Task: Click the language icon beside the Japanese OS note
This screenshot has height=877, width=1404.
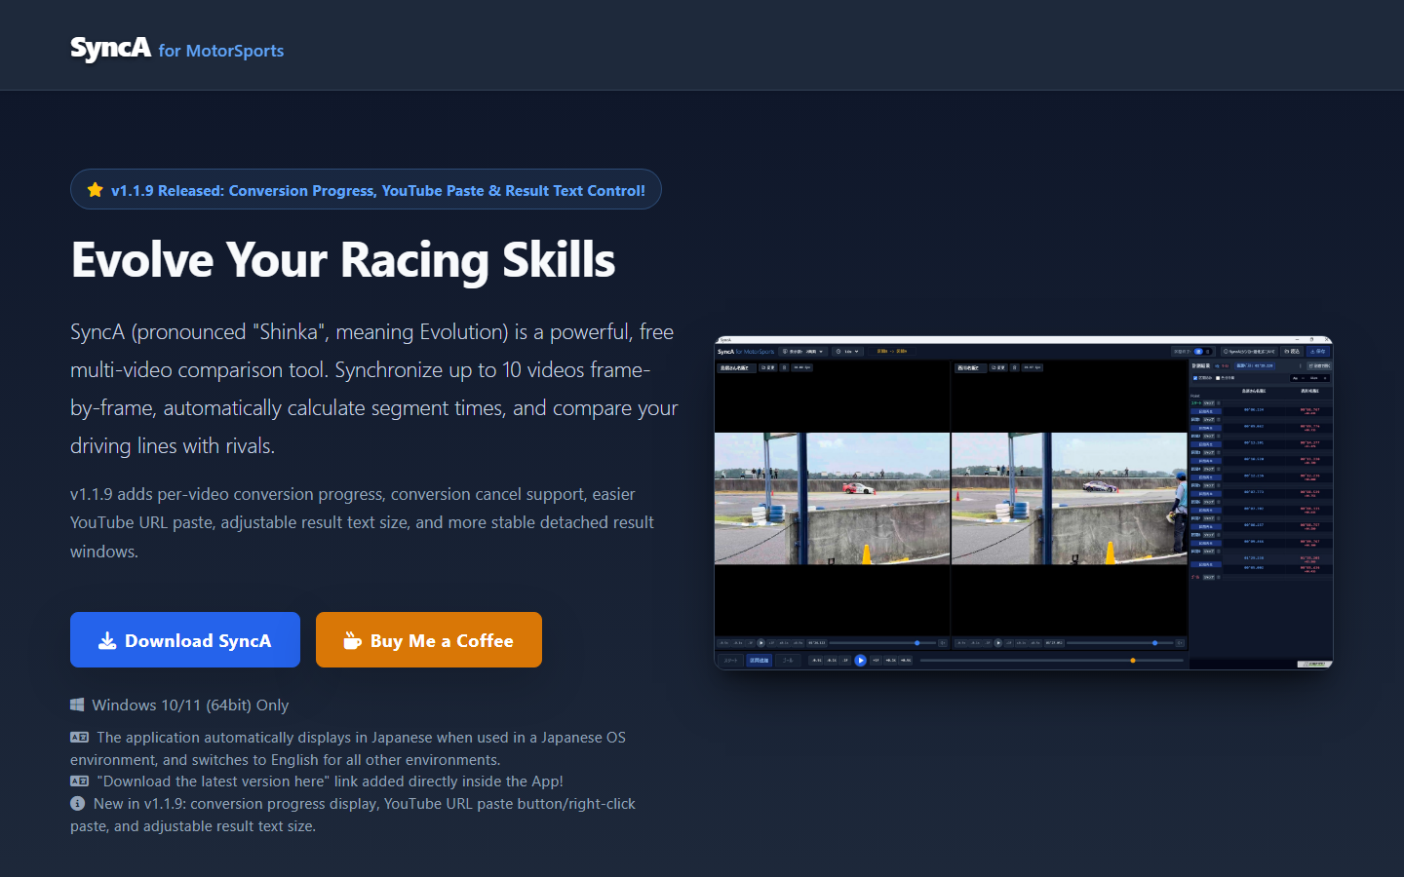Action: point(79,737)
